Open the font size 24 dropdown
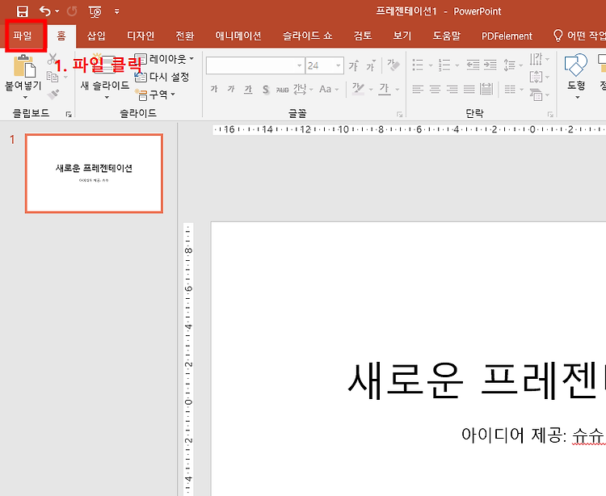Image resolution: width=606 pixels, height=496 pixels. click(x=339, y=65)
